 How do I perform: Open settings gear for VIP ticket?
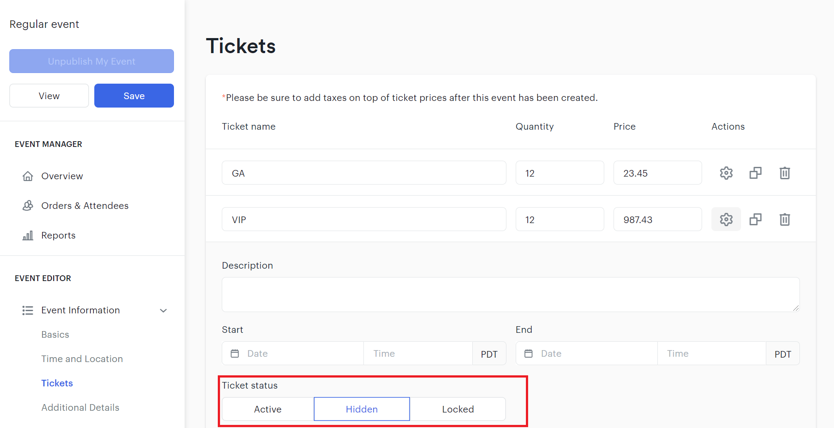[x=726, y=220]
